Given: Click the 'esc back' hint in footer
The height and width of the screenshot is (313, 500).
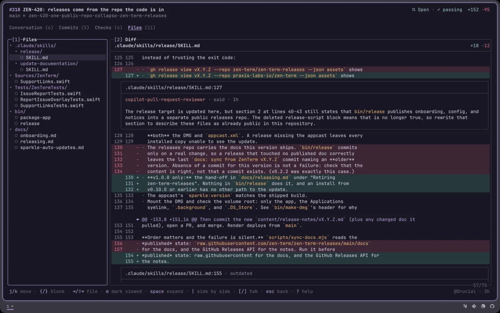Looking at the screenshot, I should coord(277,291).
